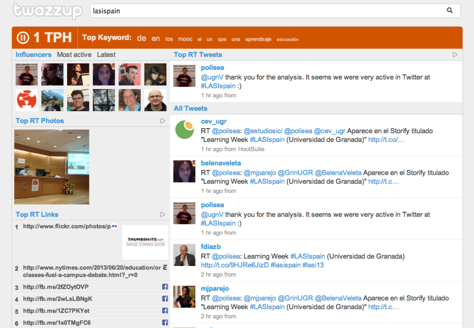
Task: Click the search magnifier icon
Action: (449, 11)
